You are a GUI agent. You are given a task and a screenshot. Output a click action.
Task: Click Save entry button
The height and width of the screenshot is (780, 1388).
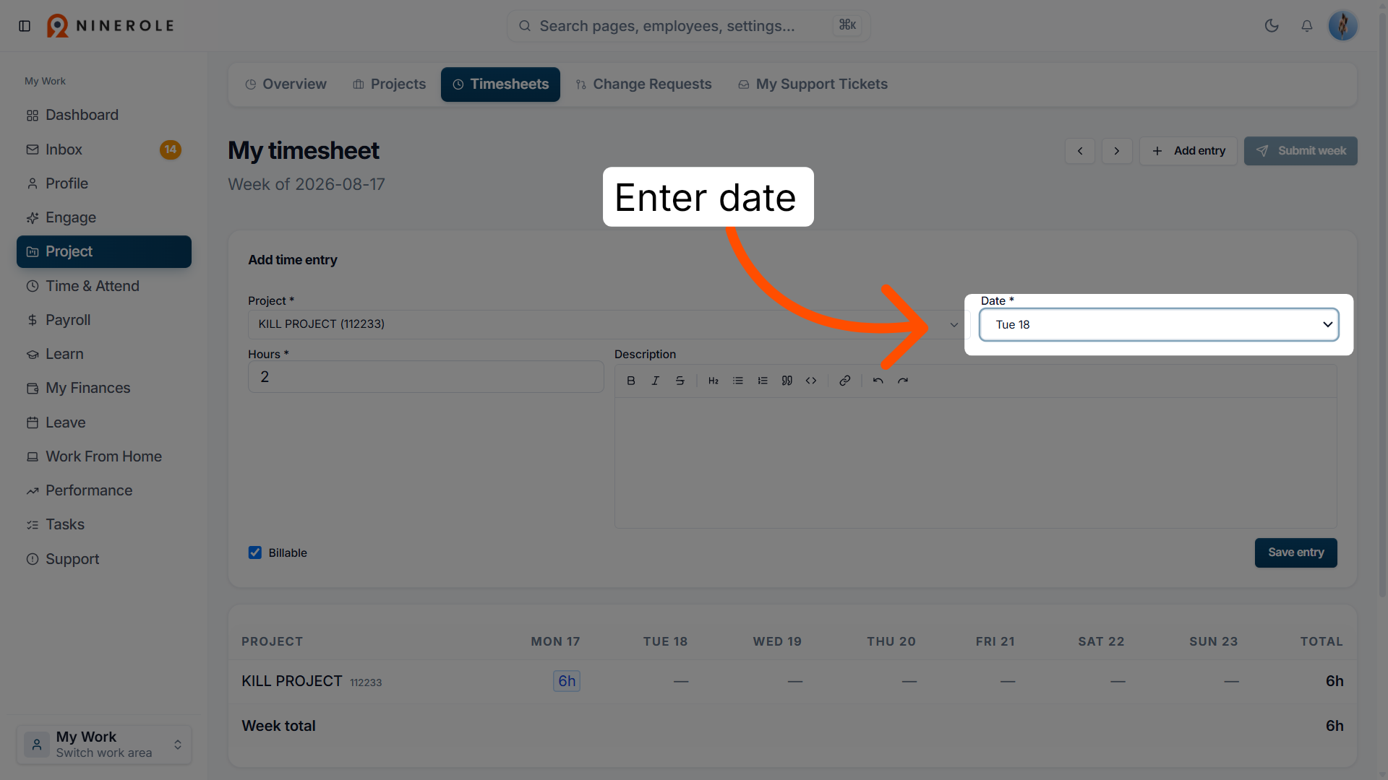[x=1295, y=552]
